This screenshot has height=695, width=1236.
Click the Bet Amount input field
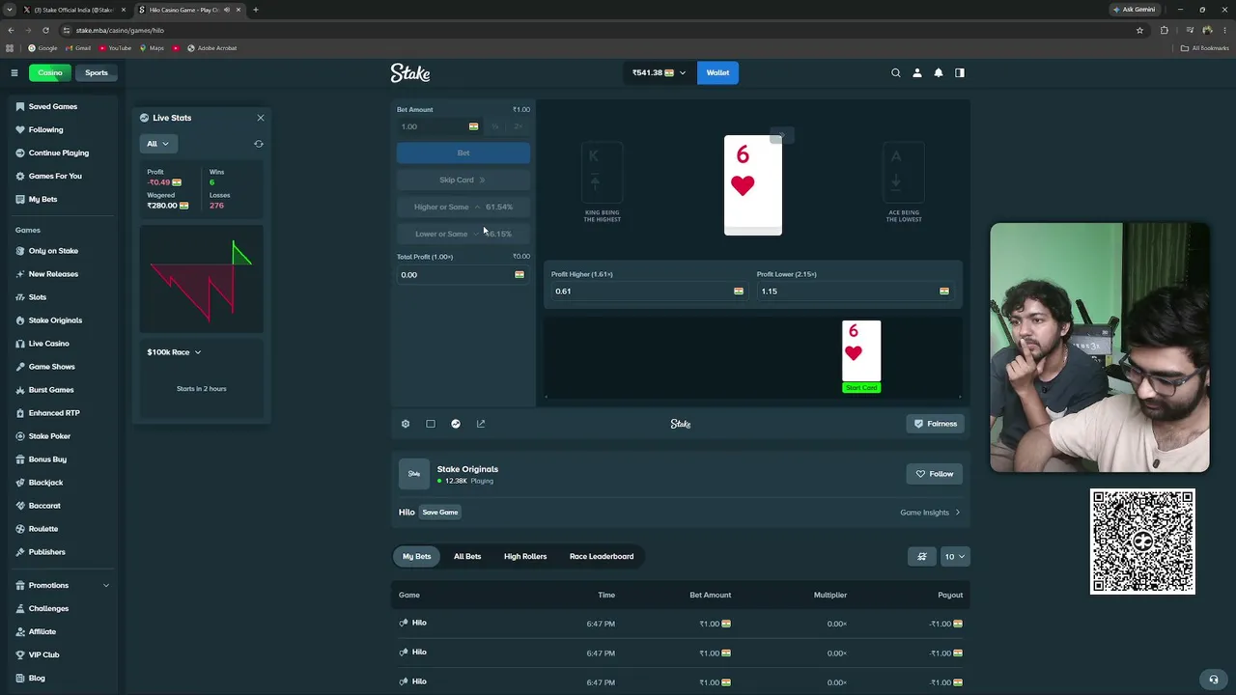pyautogui.click(x=440, y=126)
